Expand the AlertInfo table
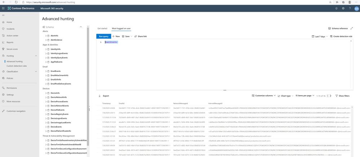 click(x=46, y=36)
